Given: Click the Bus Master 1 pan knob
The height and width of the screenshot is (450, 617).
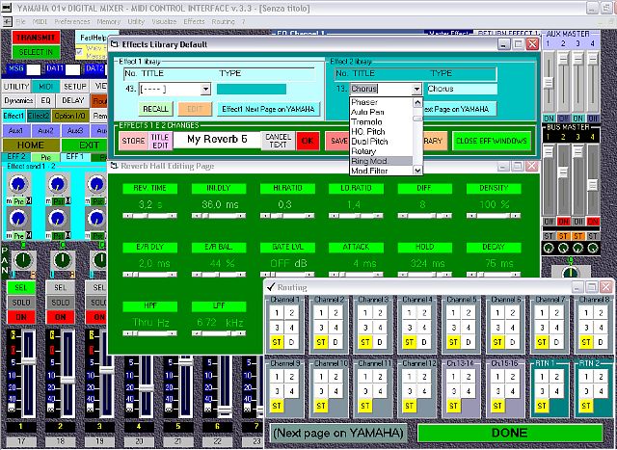Looking at the screenshot, I should click(x=549, y=249).
